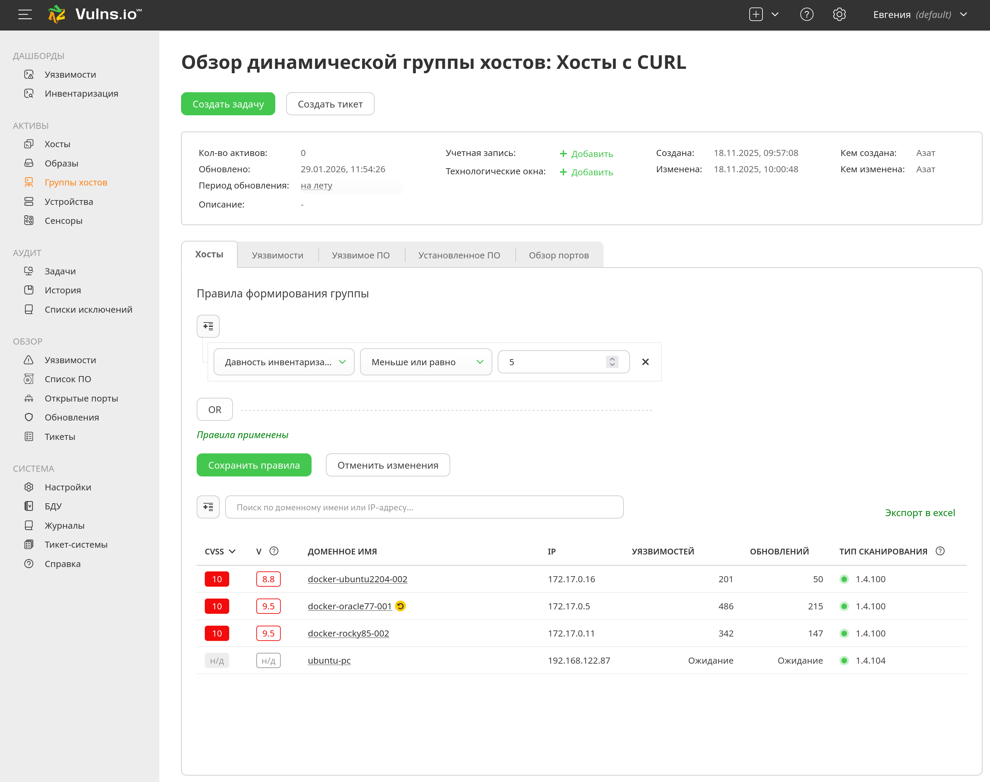Open settings gear in top bar
Image resolution: width=990 pixels, height=782 pixels.
pyautogui.click(x=839, y=15)
